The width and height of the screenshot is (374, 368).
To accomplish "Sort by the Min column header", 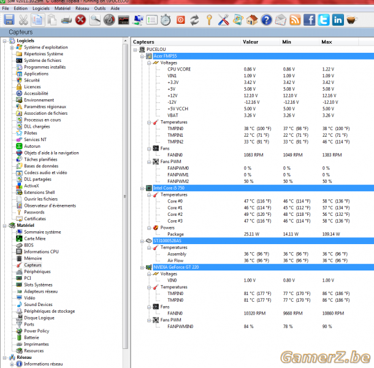I will [299, 42].
